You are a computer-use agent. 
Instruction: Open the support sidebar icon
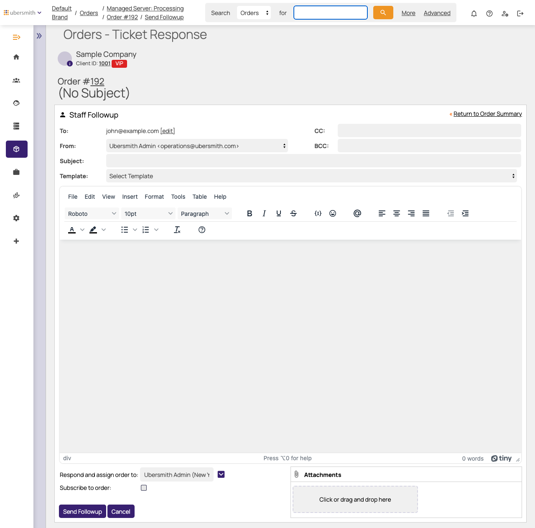[16, 103]
